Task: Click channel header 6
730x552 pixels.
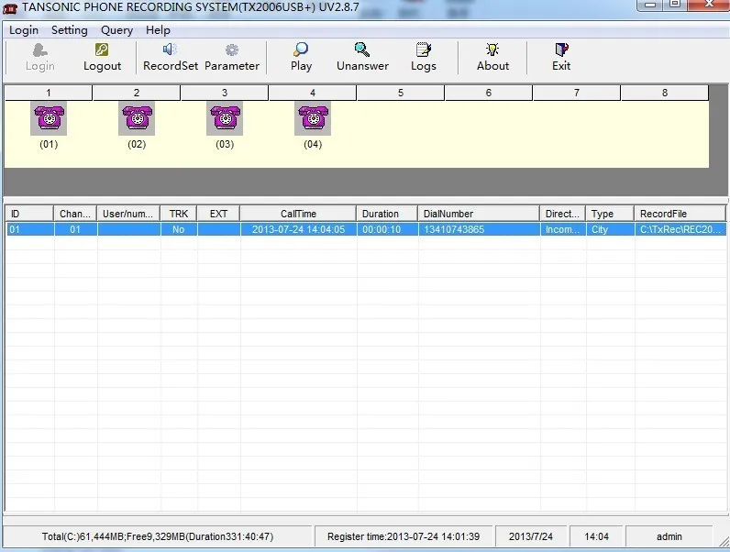Action: click(x=489, y=93)
